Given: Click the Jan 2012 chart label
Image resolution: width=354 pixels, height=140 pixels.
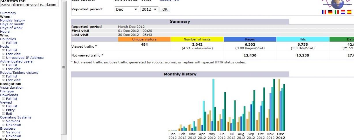Looking at the screenshot, I should [x=172, y=136].
